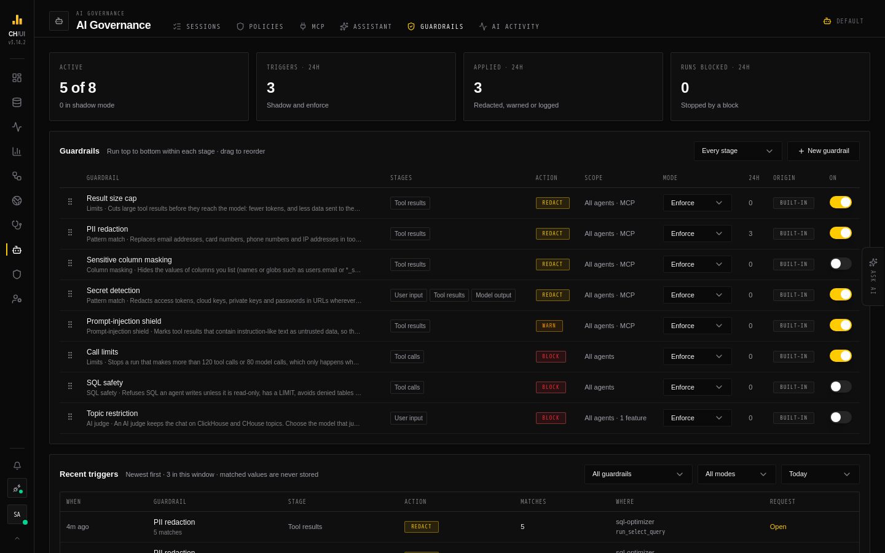Go to the AI Activity tab
This screenshot has height=553, width=885.
coord(509,26)
